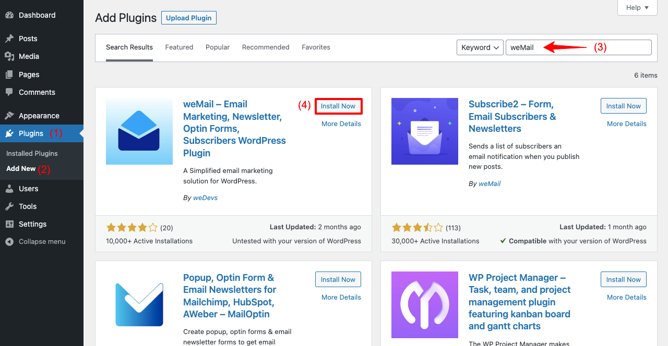Viewport: 668px width, 346px height.
Task: Open the Subscribe2 plugin title link
Action: 512,116
